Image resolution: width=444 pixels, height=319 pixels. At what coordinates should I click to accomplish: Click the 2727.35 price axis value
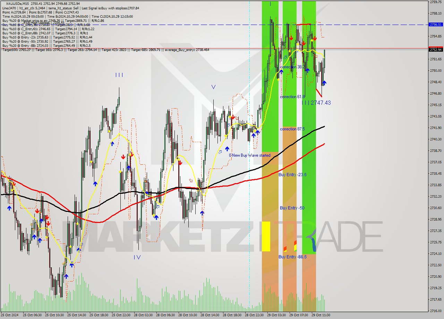click(x=436, y=231)
